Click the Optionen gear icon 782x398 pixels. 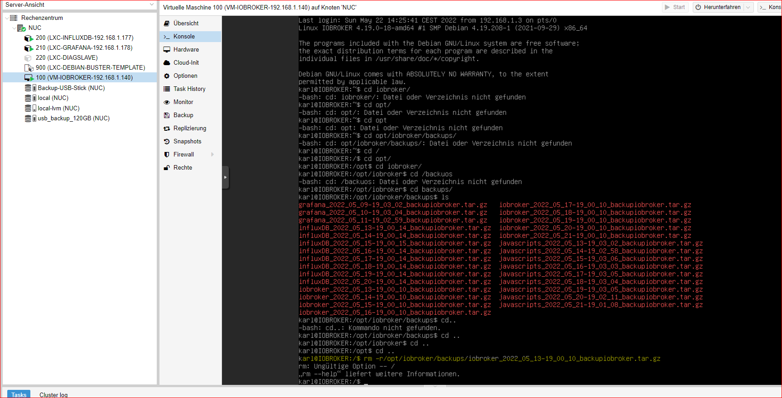[167, 76]
